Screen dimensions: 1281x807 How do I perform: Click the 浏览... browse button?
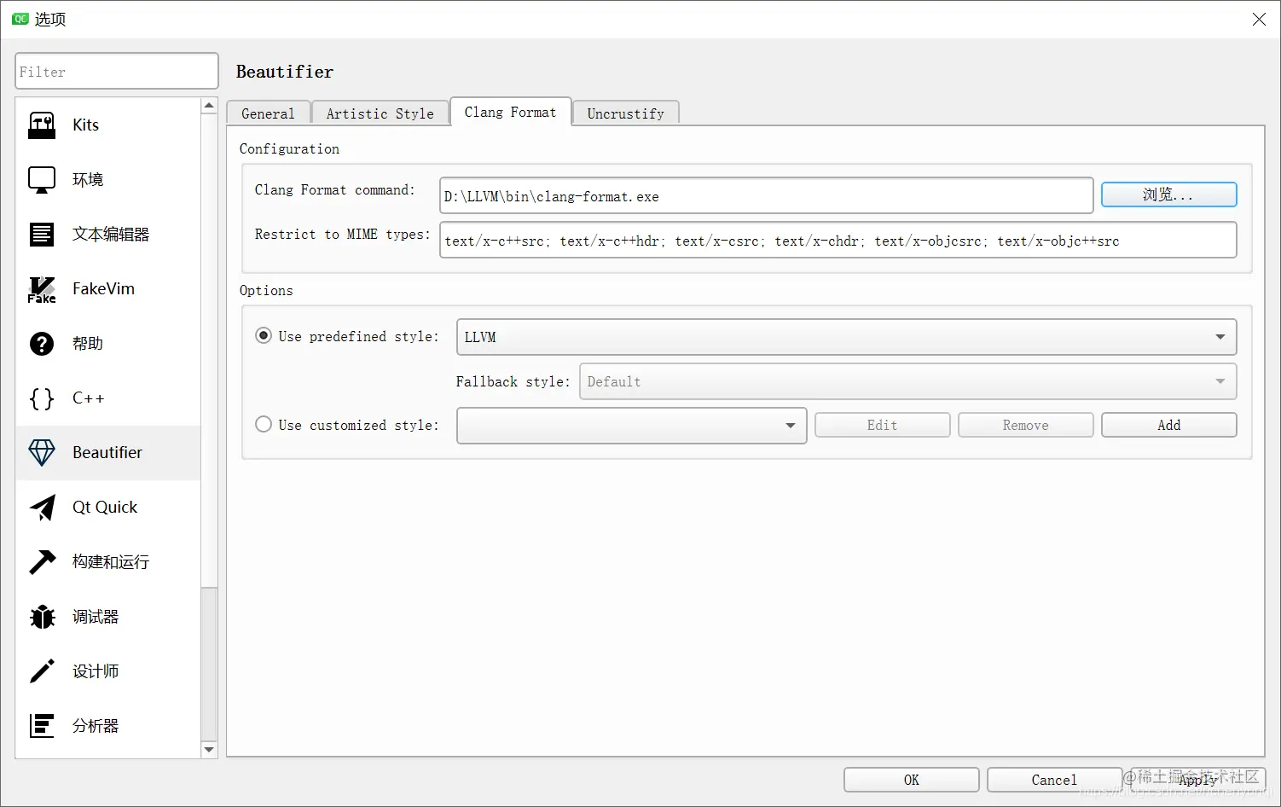[x=1168, y=194]
